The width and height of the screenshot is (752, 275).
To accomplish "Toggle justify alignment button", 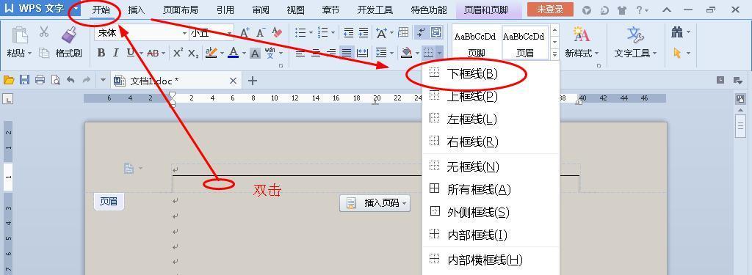I will 347,53.
